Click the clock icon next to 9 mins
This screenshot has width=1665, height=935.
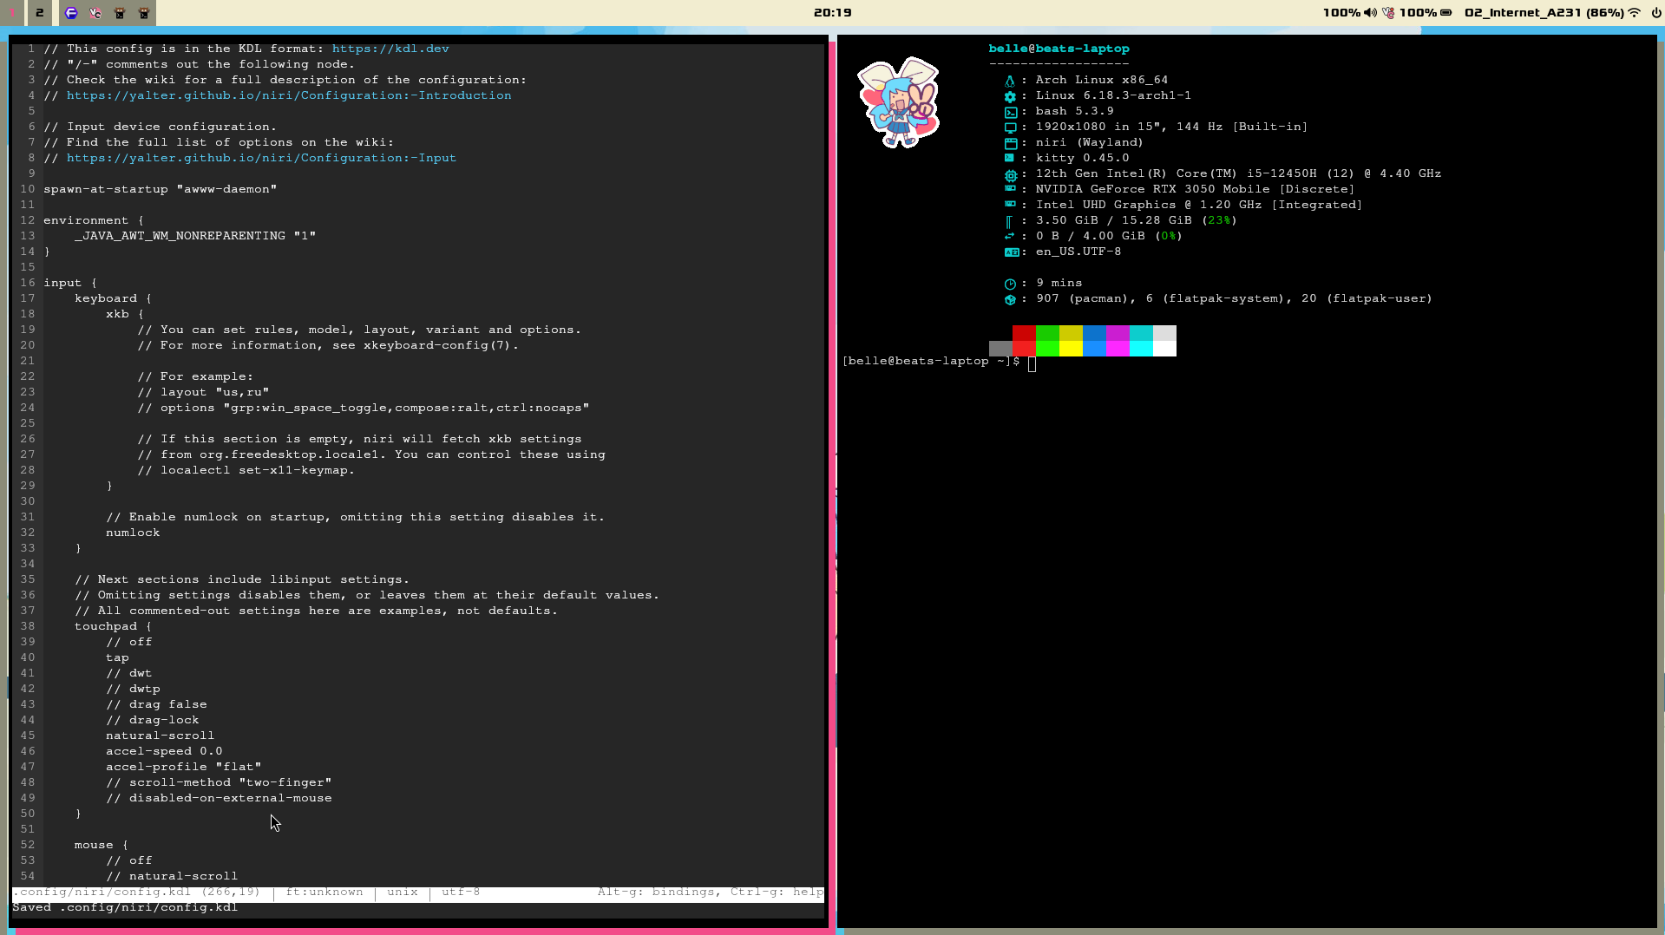(x=1010, y=284)
